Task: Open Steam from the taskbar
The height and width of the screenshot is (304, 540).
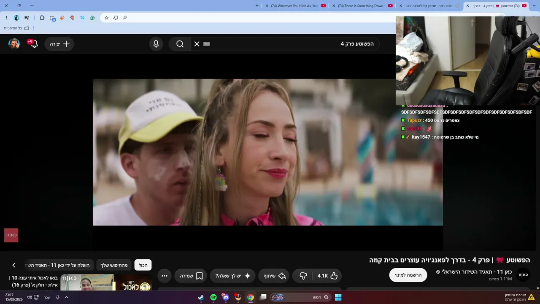Action: 201,297
